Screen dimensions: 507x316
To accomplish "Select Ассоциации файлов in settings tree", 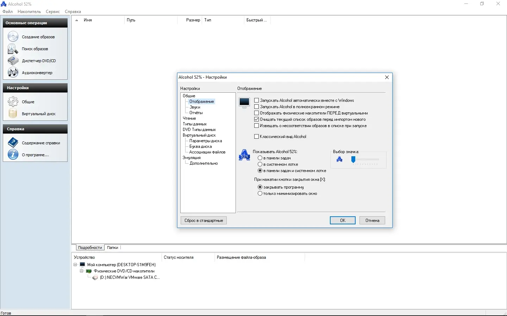I will tap(207, 152).
